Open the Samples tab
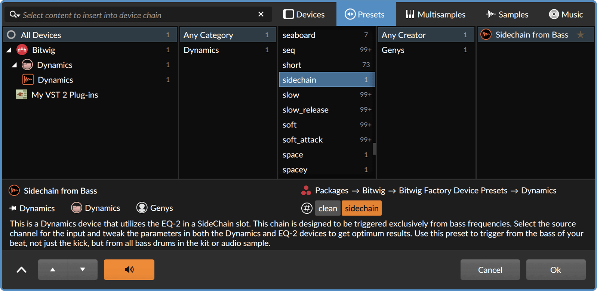 [x=507, y=14]
